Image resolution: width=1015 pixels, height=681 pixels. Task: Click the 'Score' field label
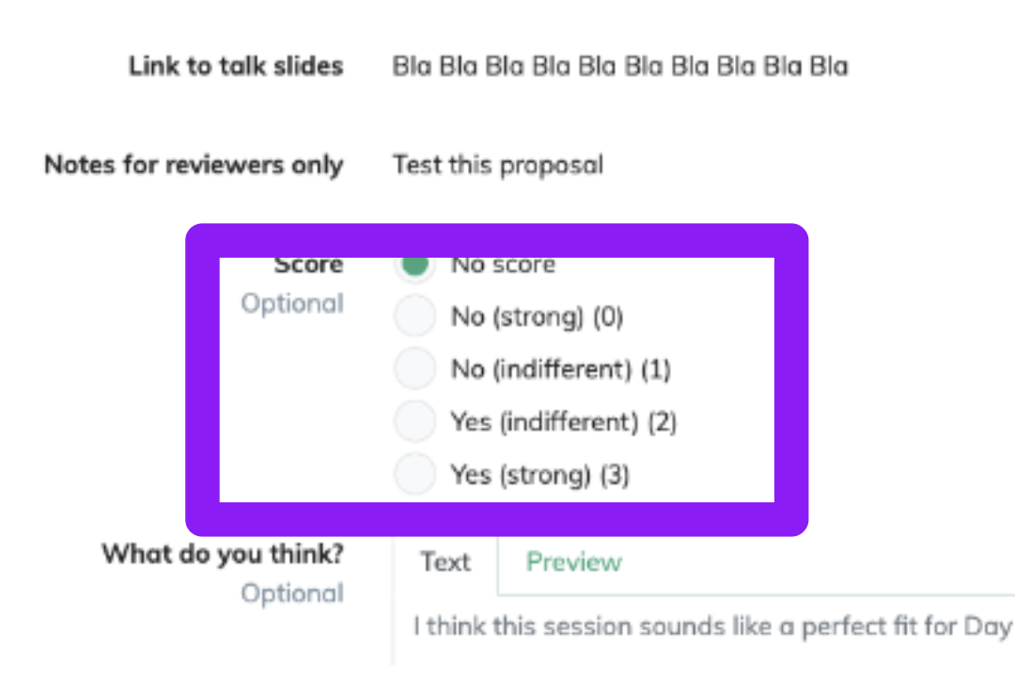pyautogui.click(x=308, y=266)
